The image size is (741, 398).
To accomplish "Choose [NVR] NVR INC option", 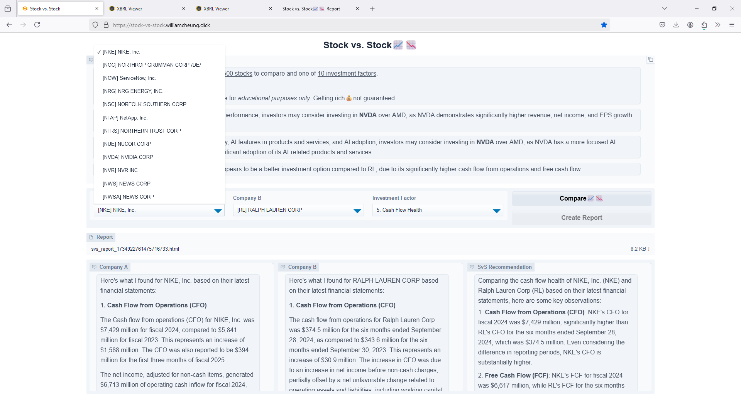I will 159,170.
